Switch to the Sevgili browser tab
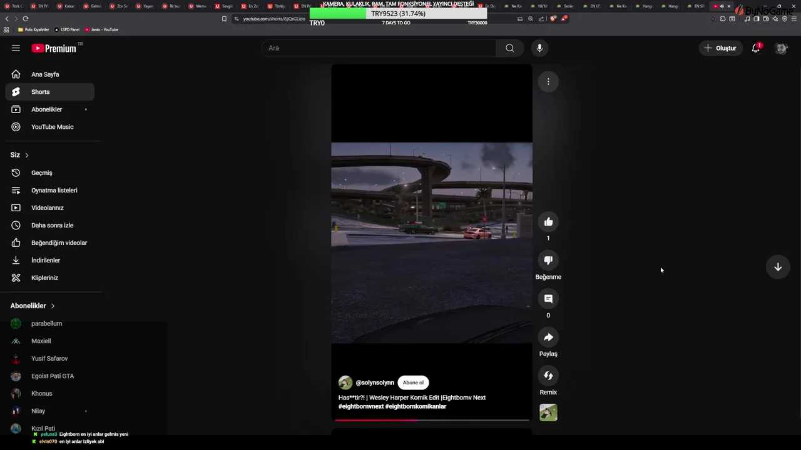The width and height of the screenshot is (801, 450). (x=224, y=6)
